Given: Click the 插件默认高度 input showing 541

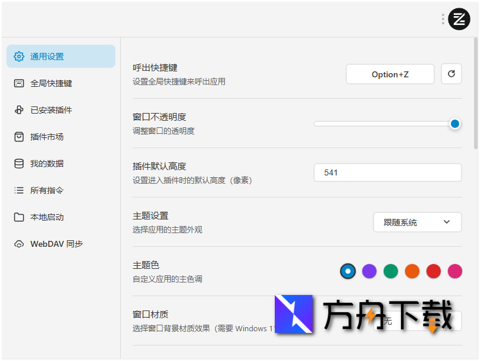Looking at the screenshot, I should click(387, 172).
